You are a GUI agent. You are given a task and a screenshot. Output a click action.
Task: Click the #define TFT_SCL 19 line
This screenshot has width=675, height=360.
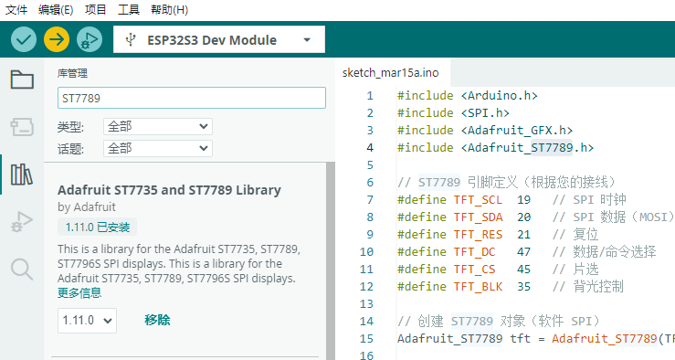[x=512, y=200]
